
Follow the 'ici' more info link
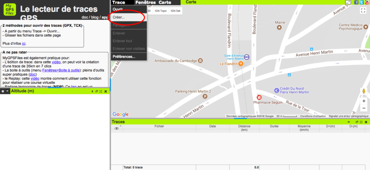coord(23,44)
